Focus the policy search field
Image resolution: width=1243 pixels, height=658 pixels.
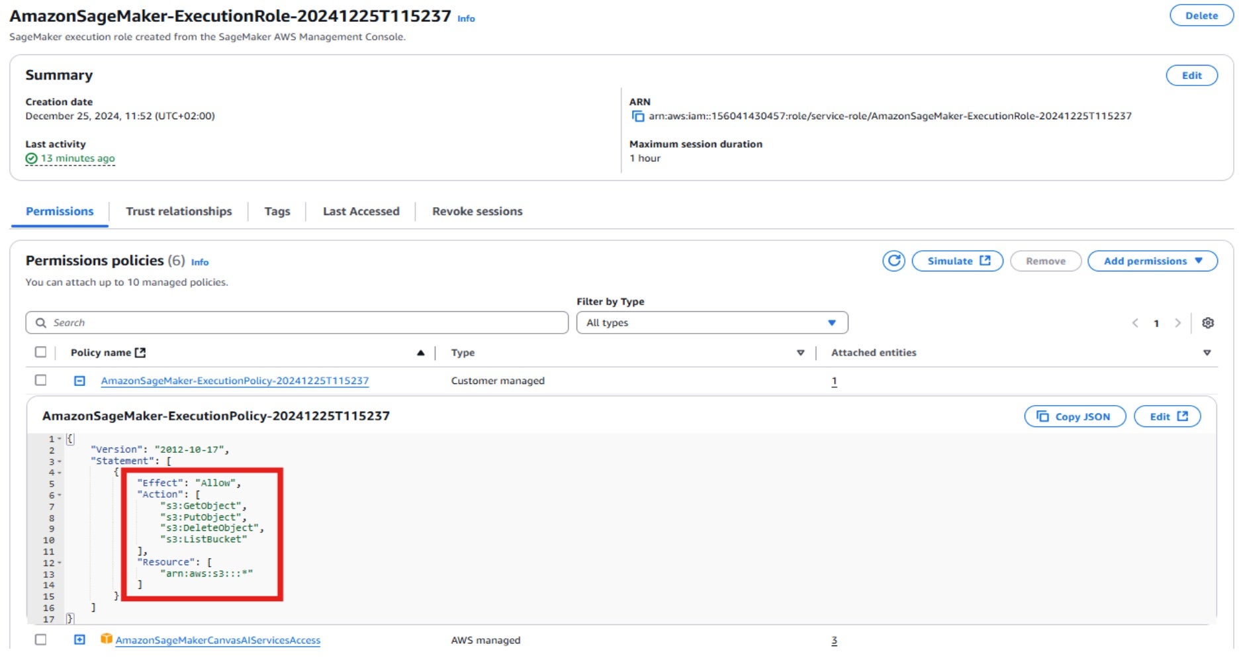[x=298, y=323]
